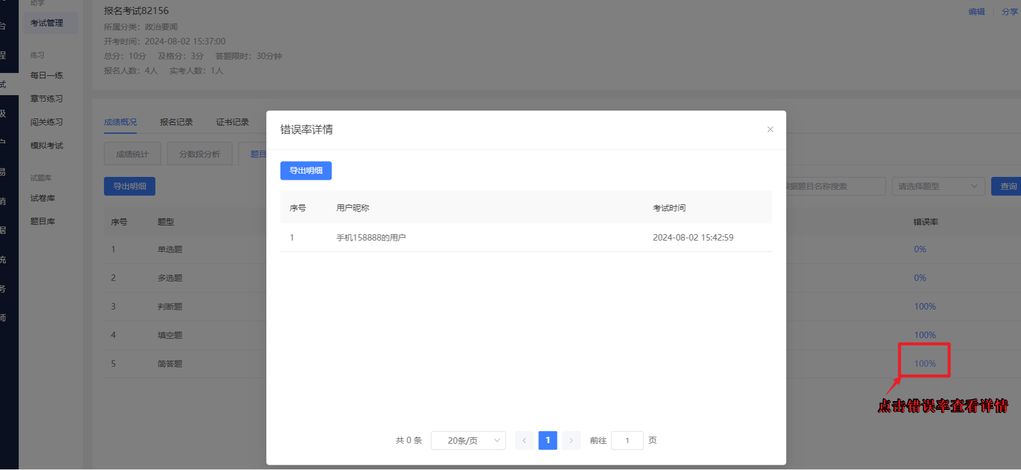Open 每日一练 in the sidebar

click(47, 75)
